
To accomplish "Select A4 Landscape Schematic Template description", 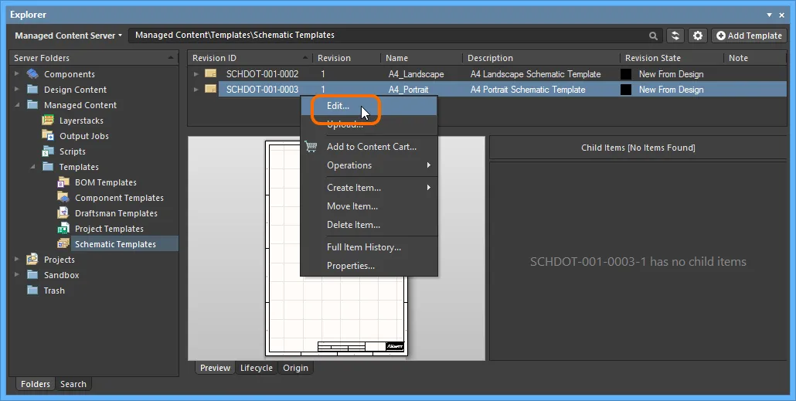I will 536,74.
